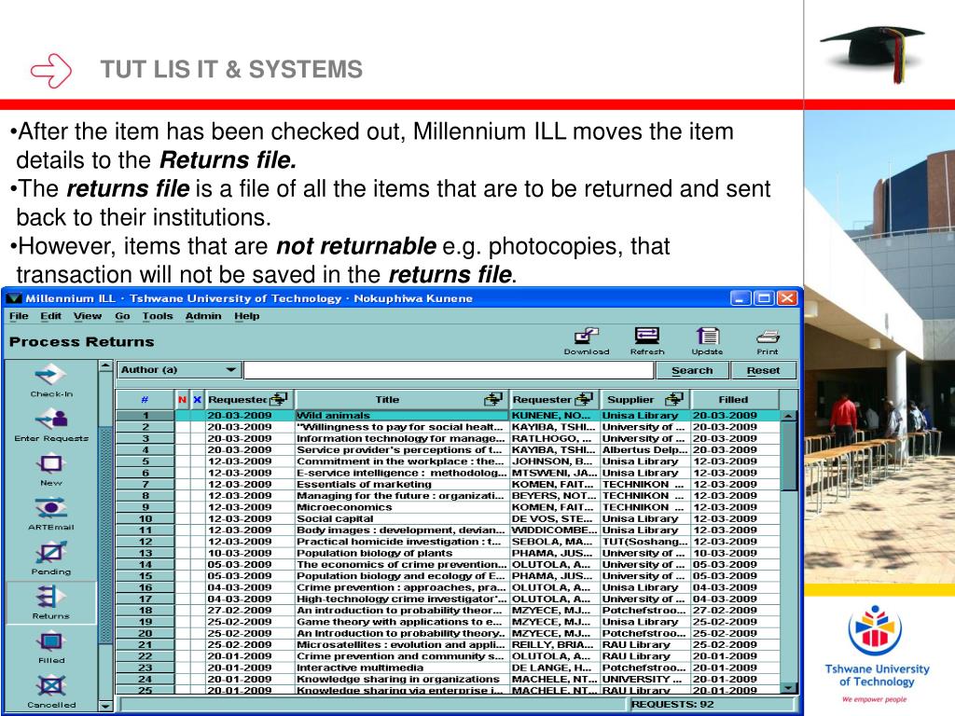955x716 pixels.
Task: Open the Filled sidebar icon
Action: click(x=51, y=647)
